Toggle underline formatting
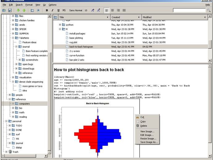Screen dimensions: 213x160 coord(58,10)
